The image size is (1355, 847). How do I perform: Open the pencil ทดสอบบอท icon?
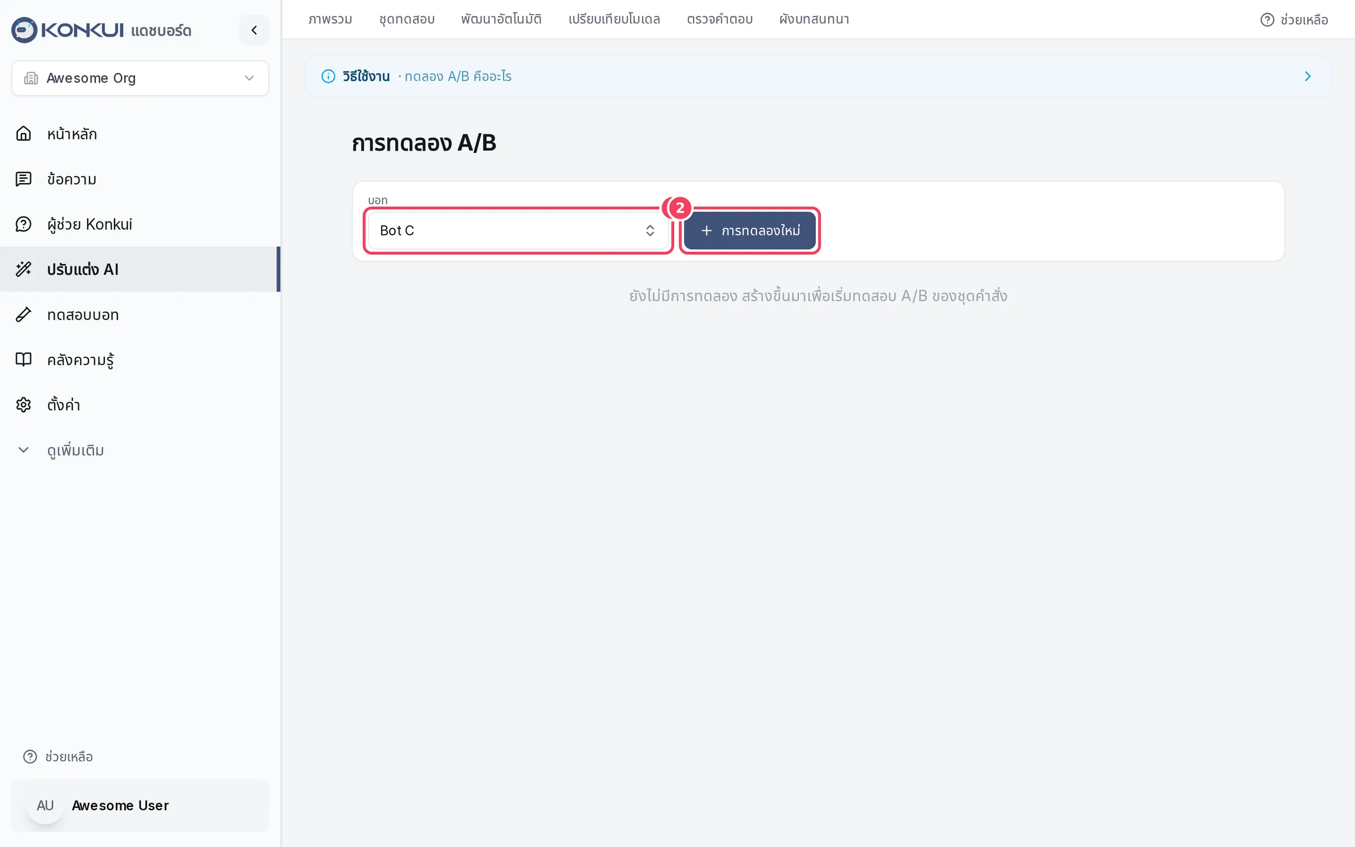[23, 315]
